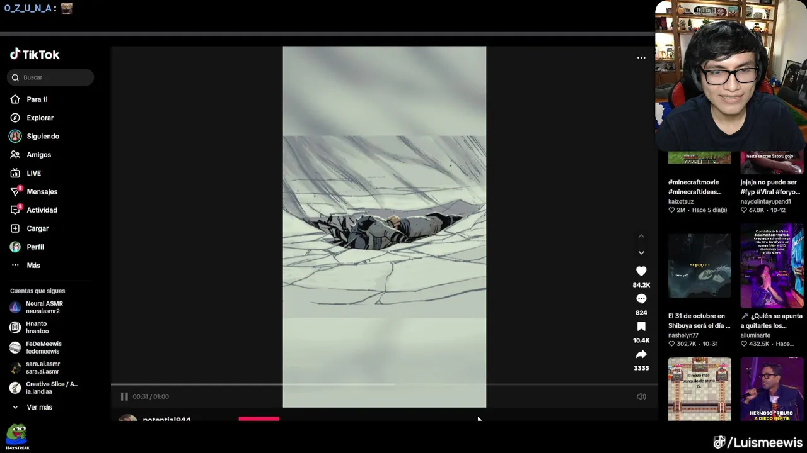This screenshot has height=453, width=807.
Task: Click the TikTok logo
Action: [35, 55]
